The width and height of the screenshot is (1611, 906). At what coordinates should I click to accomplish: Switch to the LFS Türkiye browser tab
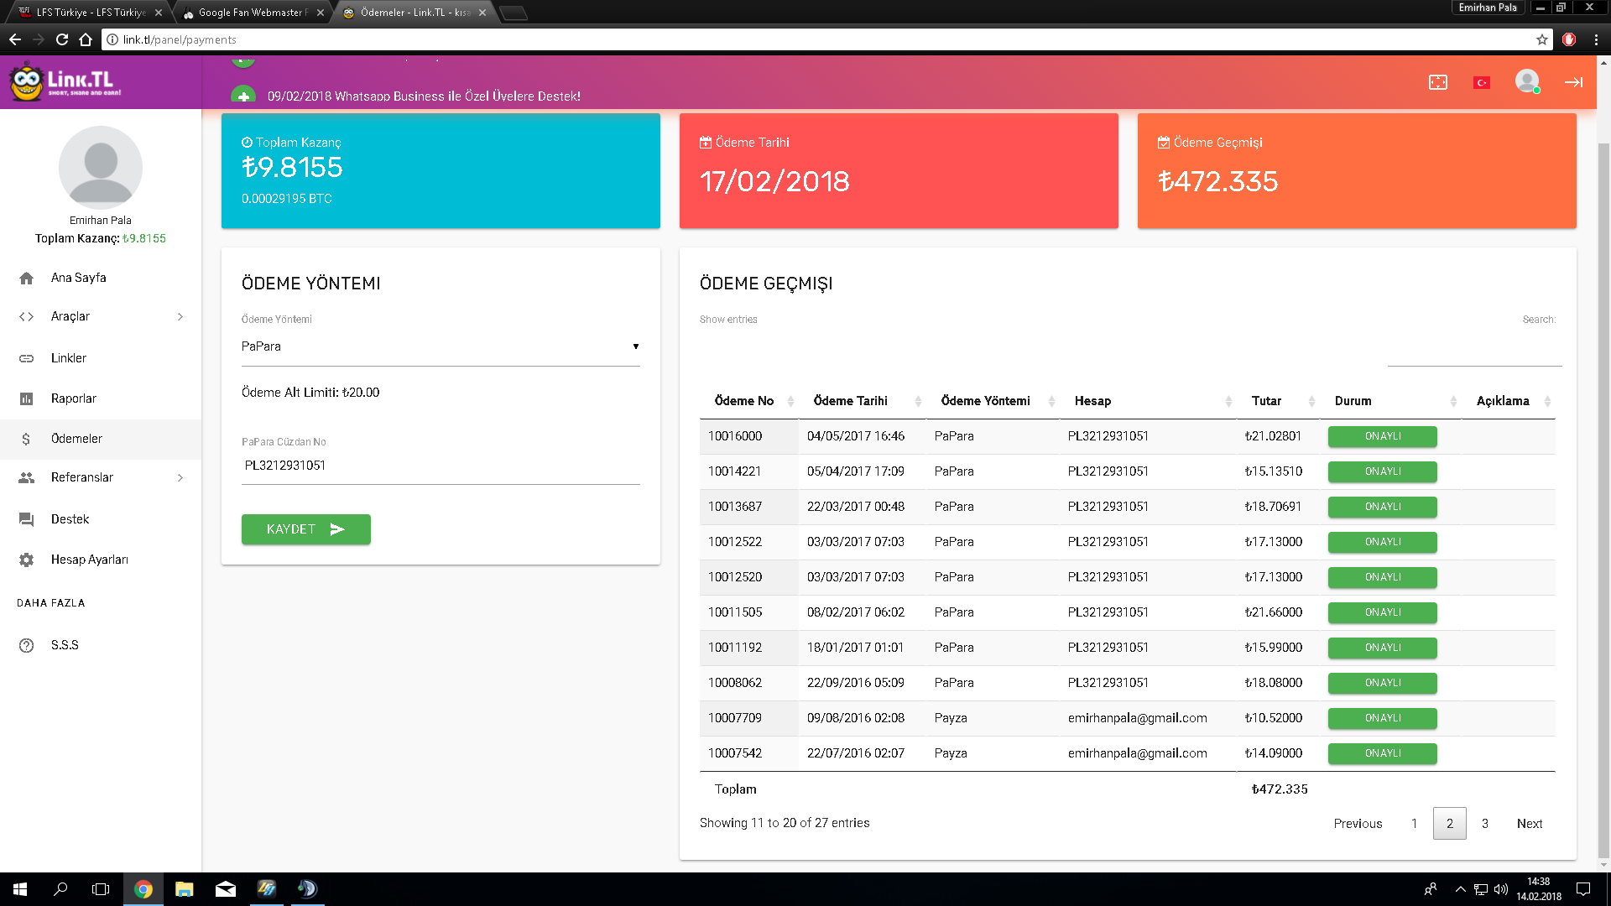coord(90,13)
